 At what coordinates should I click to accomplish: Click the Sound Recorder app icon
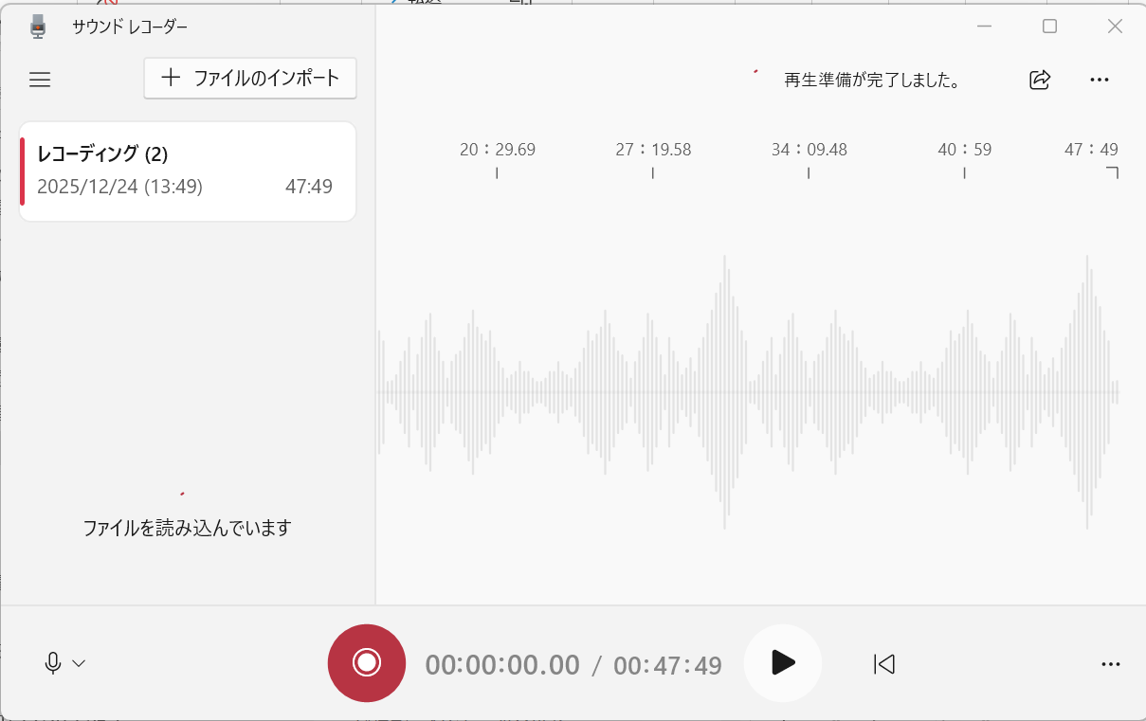38,27
